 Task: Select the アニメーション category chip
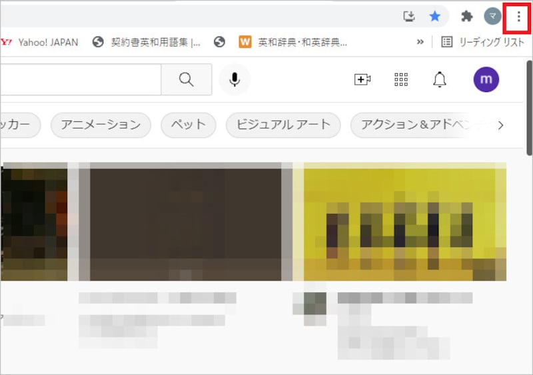[101, 125]
